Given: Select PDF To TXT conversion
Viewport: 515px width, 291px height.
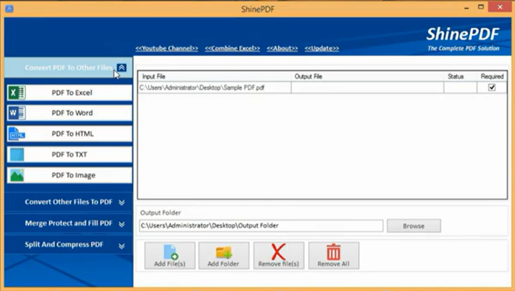Looking at the screenshot, I should point(69,154).
